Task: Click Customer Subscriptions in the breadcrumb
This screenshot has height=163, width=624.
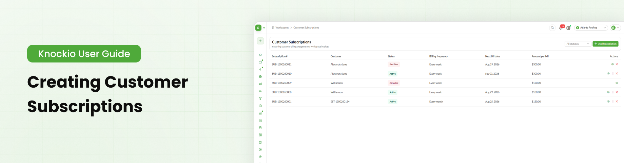Action: [306, 28]
